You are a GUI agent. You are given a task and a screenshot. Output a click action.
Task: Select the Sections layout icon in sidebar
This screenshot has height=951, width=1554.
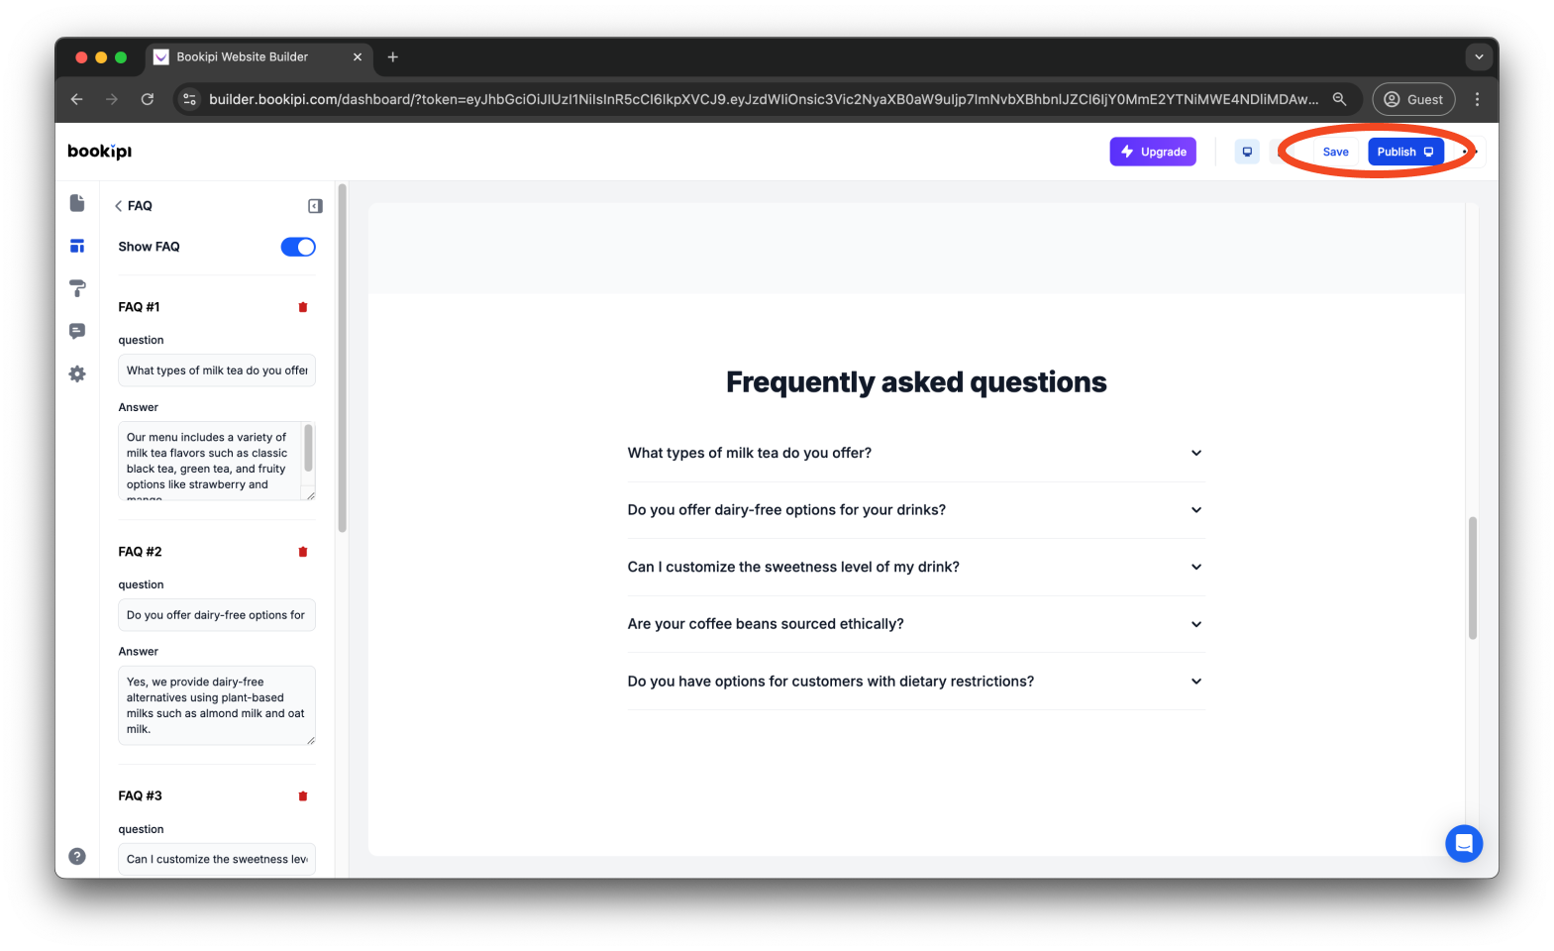[77, 246]
